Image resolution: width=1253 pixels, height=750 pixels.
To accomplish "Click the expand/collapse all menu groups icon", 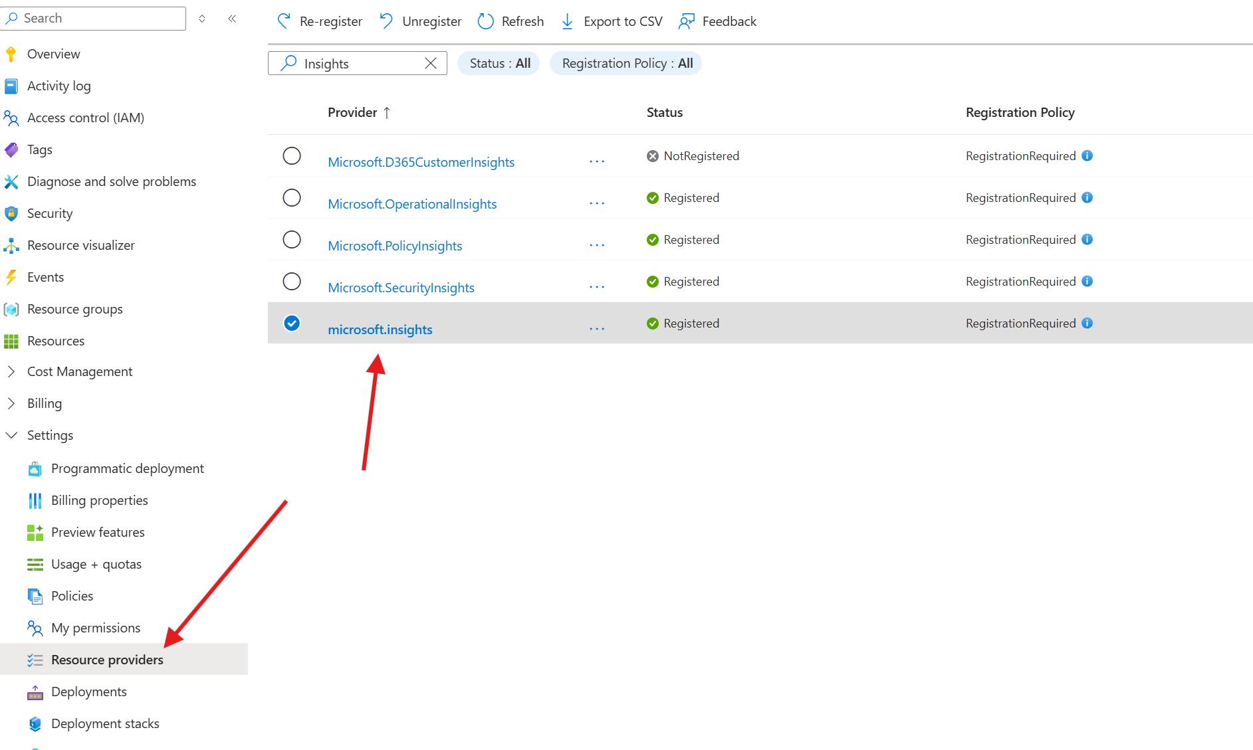I will click(x=202, y=19).
